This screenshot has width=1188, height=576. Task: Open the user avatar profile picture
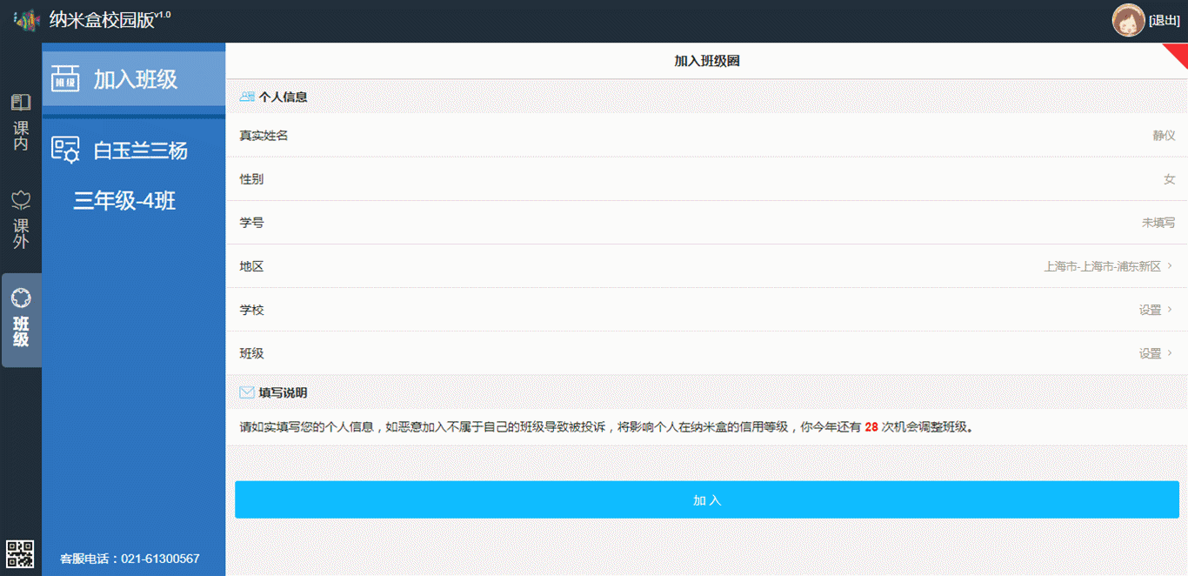[x=1128, y=20]
